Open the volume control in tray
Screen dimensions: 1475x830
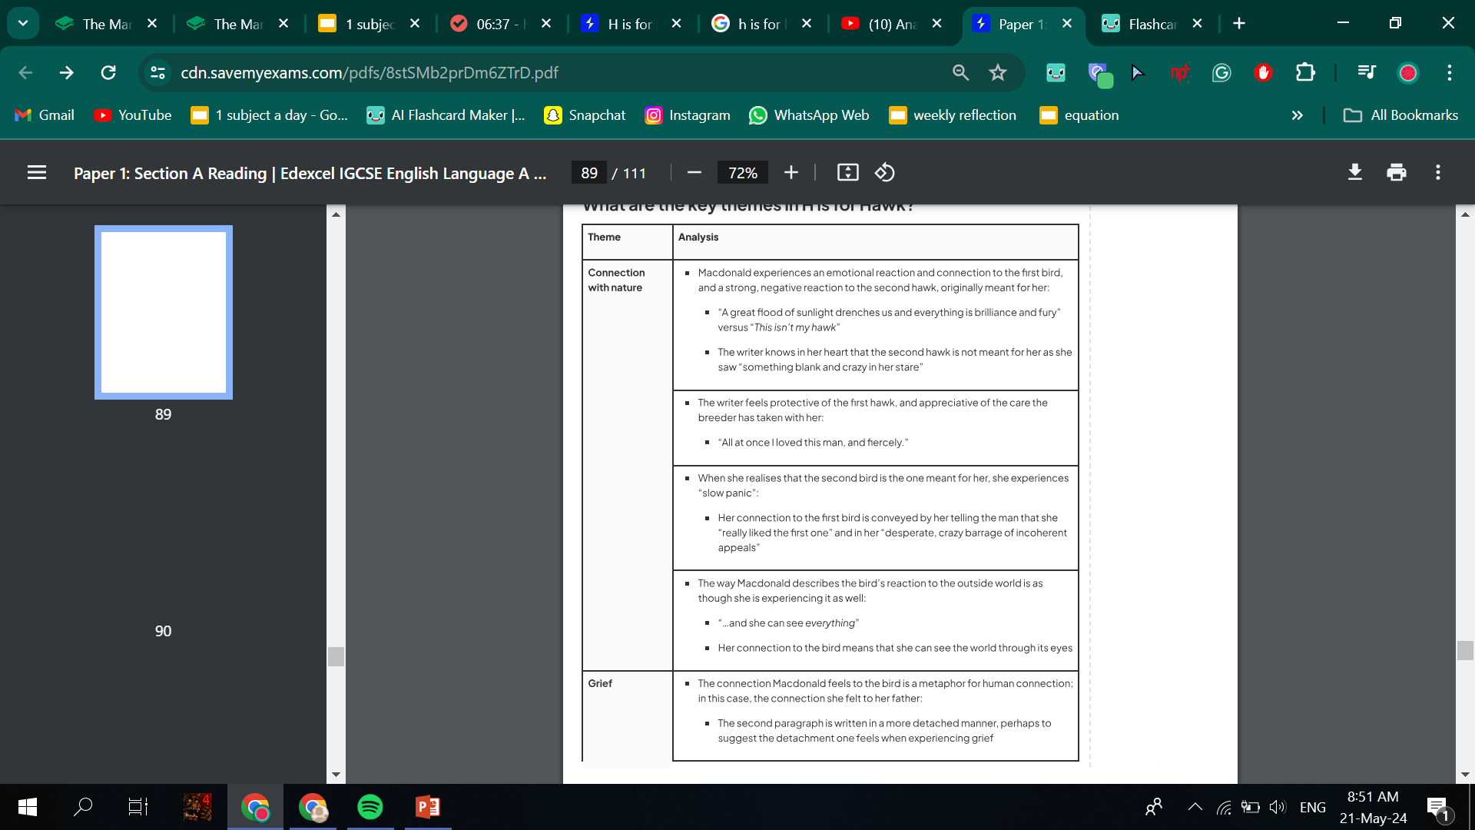pyautogui.click(x=1278, y=807)
